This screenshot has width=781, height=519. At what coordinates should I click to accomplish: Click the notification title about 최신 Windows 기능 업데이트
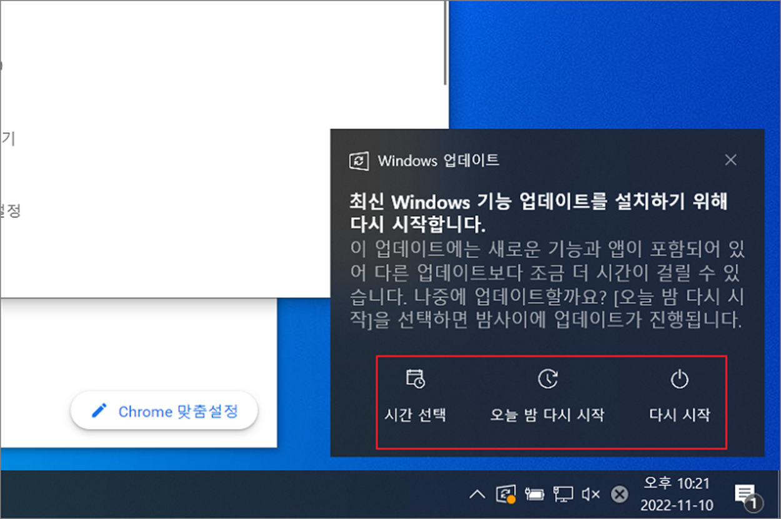(x=539, y=212)
